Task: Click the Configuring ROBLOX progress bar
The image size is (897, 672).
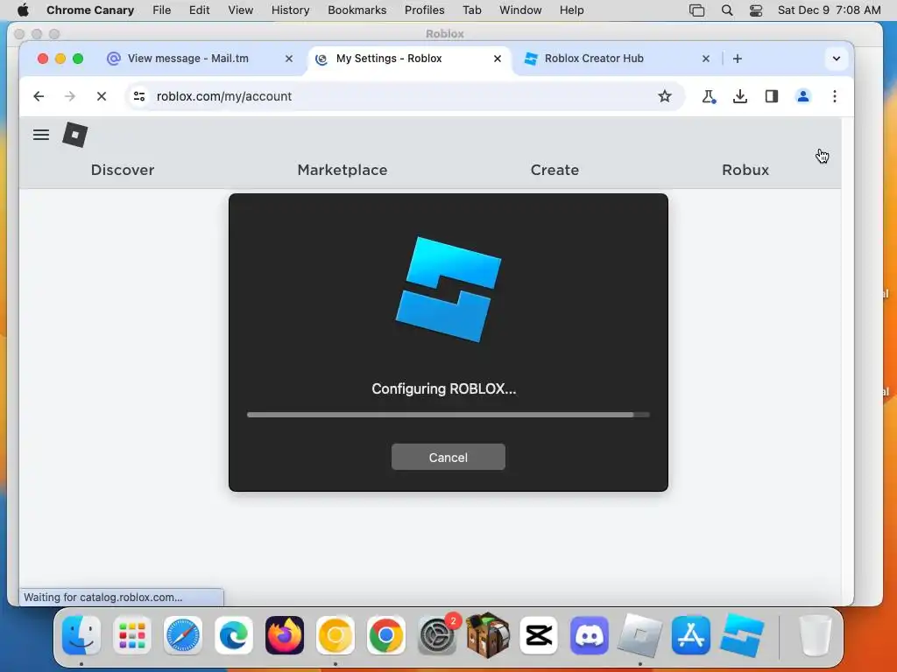Action: (448, 415)
